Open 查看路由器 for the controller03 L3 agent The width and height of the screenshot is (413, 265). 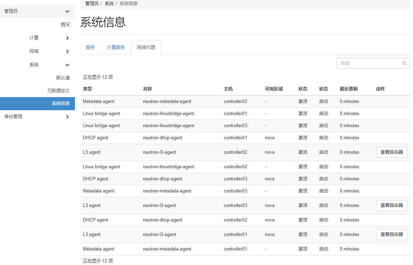coord(392,205)
